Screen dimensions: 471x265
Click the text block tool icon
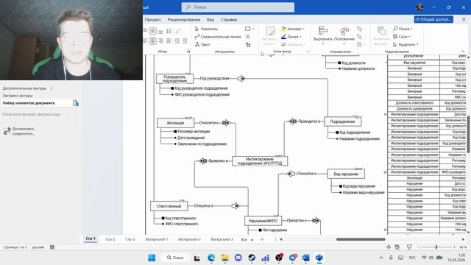point(248,44)
